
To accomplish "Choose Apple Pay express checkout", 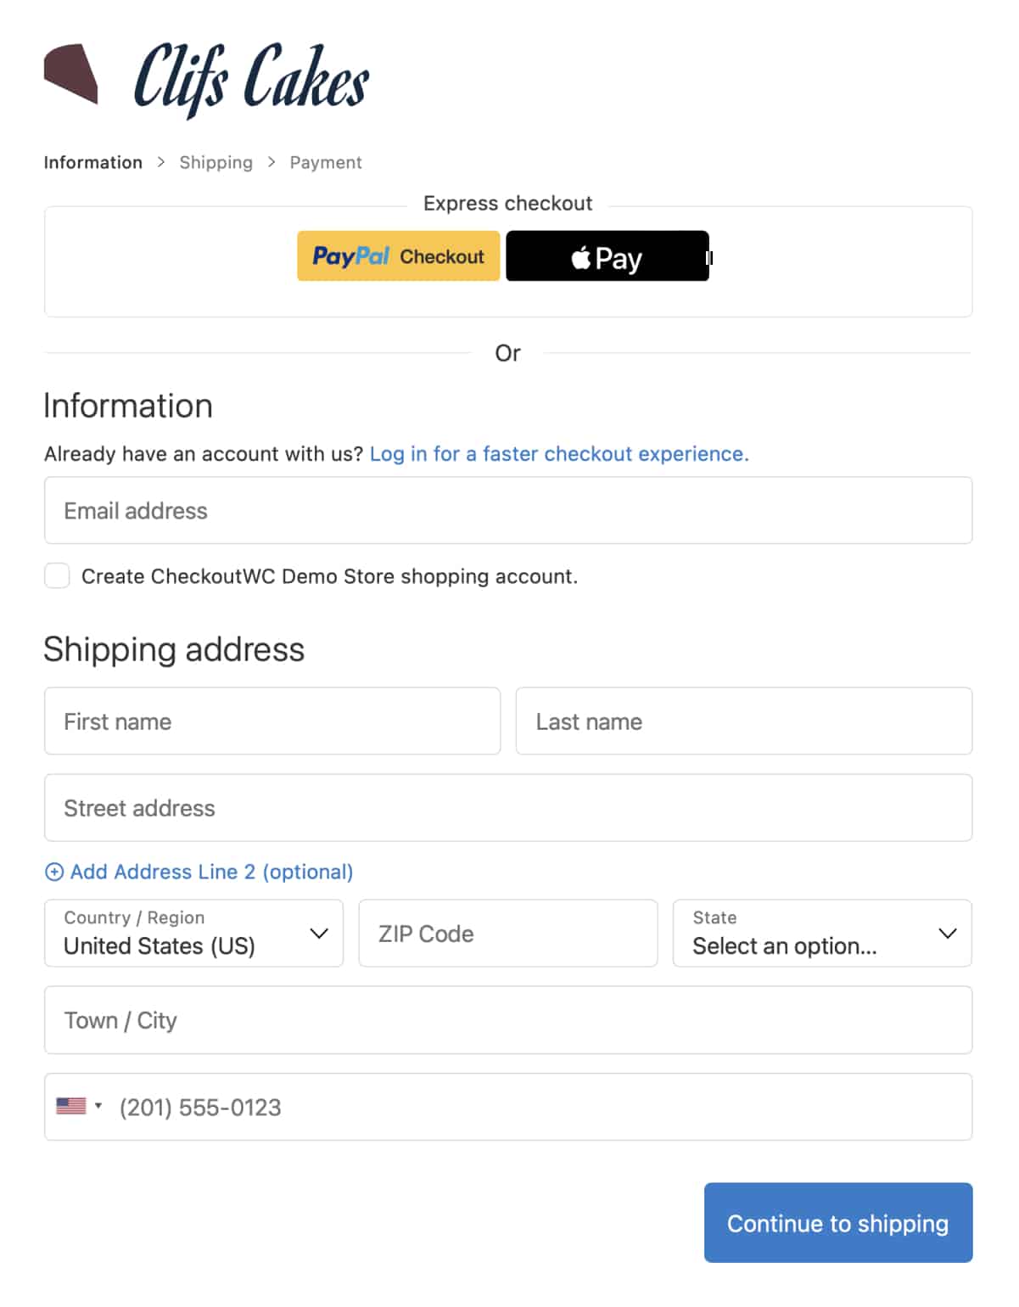I will tap(607, 256).
